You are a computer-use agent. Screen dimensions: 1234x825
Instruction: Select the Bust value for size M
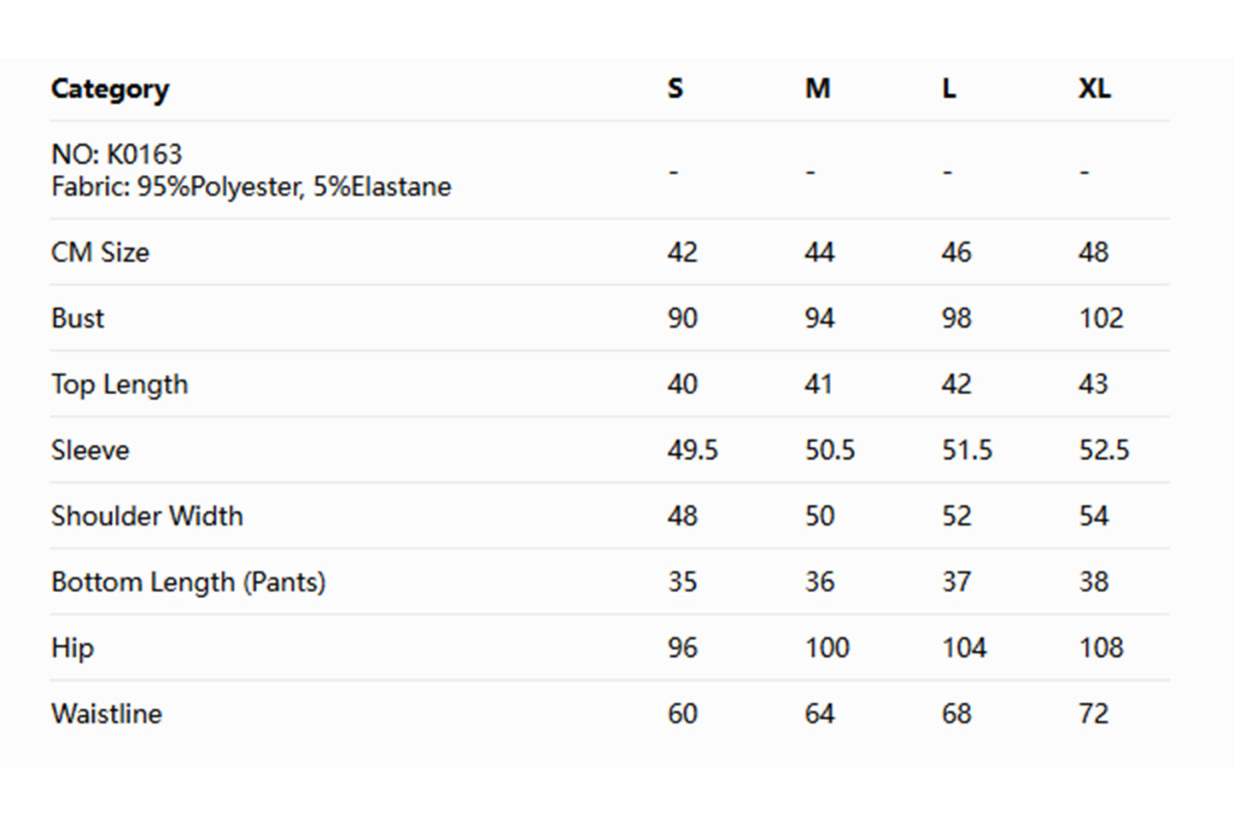(x=819, y=318)
